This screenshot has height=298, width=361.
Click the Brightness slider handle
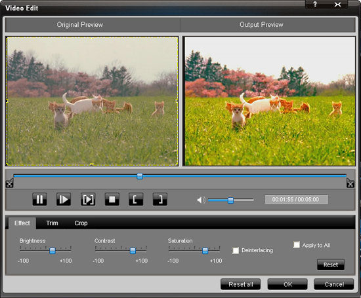coord(53,250)
